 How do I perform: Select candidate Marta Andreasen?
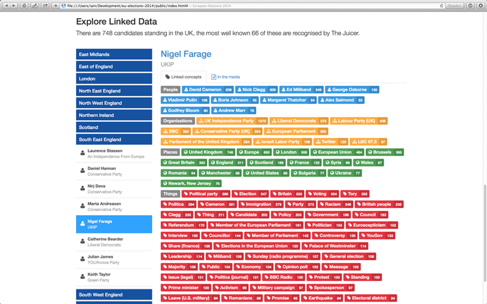coord(114,206)
